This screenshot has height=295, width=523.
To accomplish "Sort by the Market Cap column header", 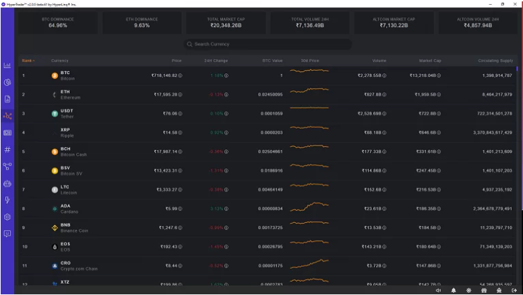I will (430, 61).
